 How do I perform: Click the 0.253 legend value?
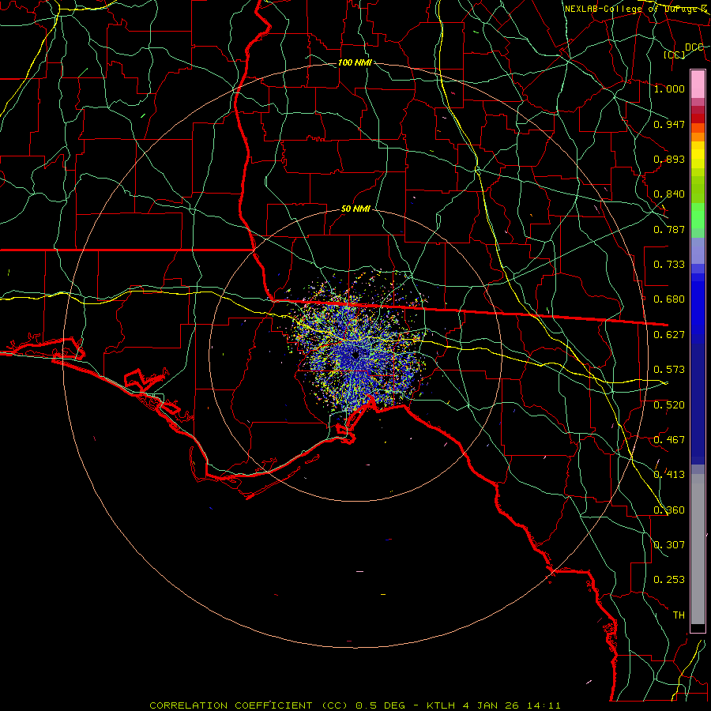point(669,580)
